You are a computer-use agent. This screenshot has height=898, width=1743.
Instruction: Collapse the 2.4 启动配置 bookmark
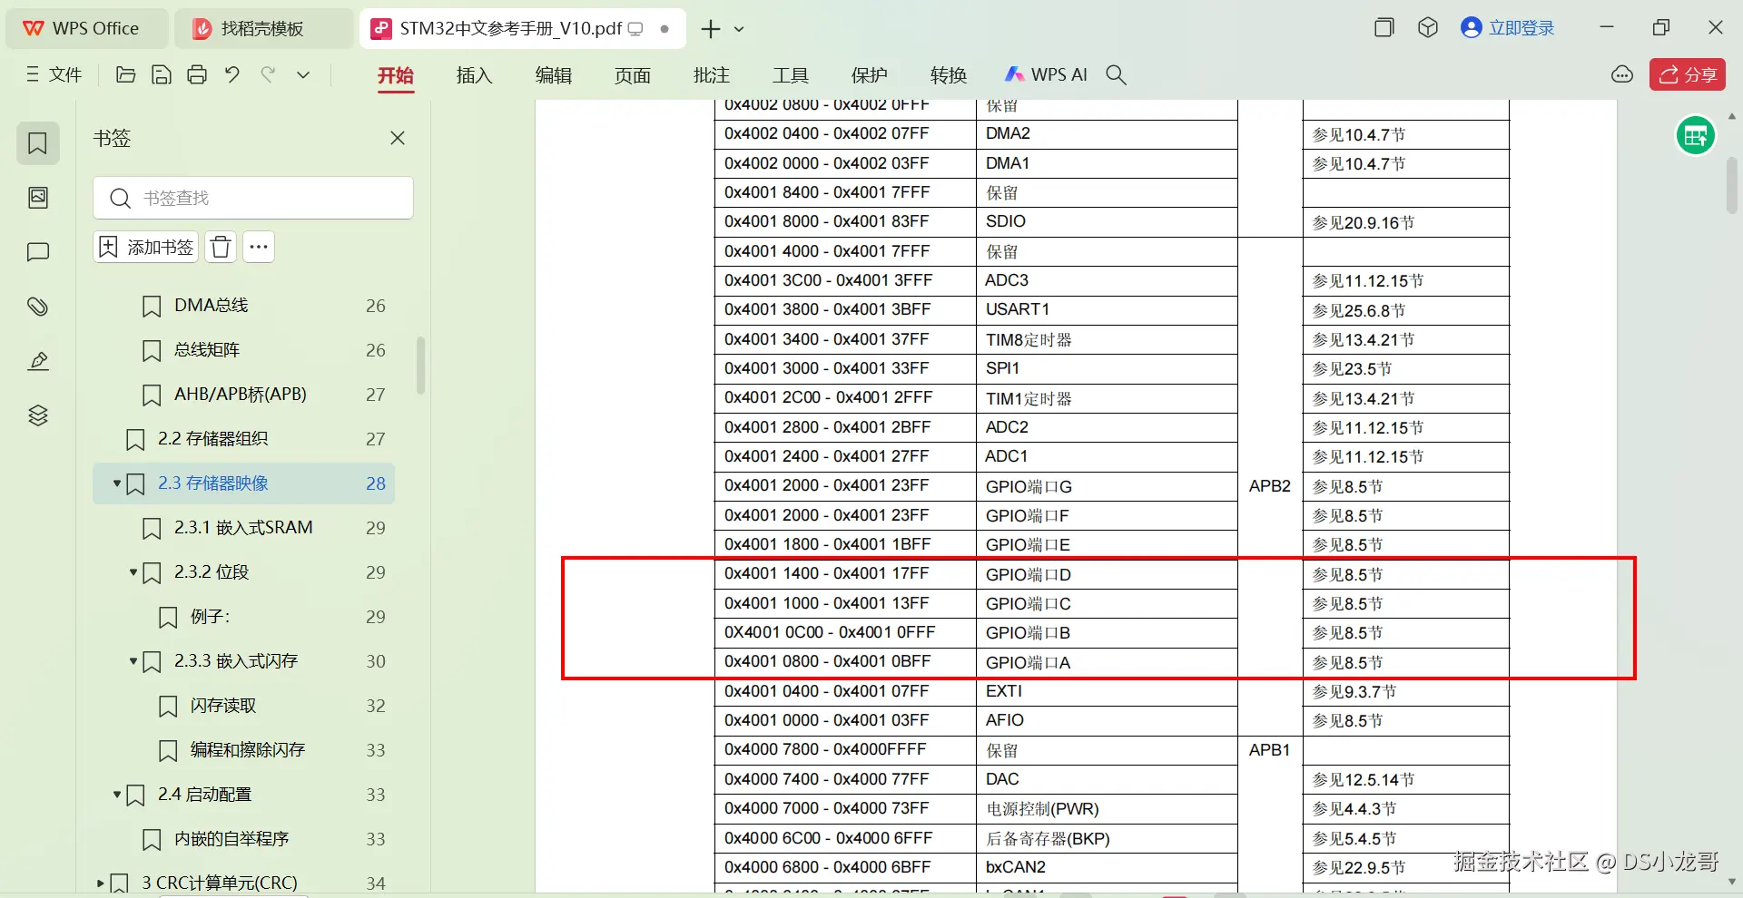[x=117, y=795]
